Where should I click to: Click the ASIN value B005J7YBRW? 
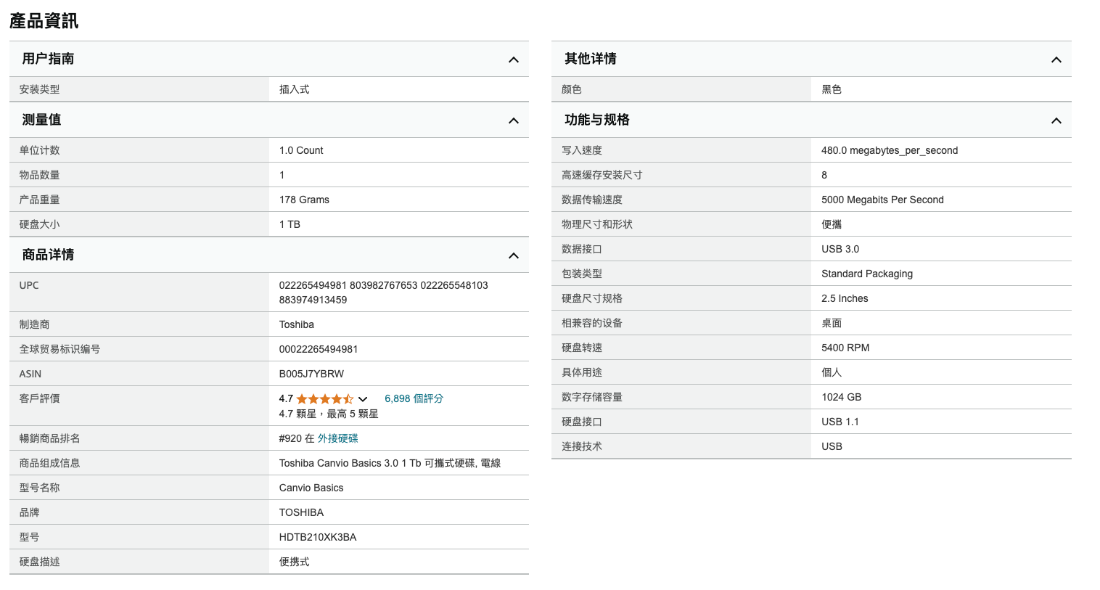point(311,374)
